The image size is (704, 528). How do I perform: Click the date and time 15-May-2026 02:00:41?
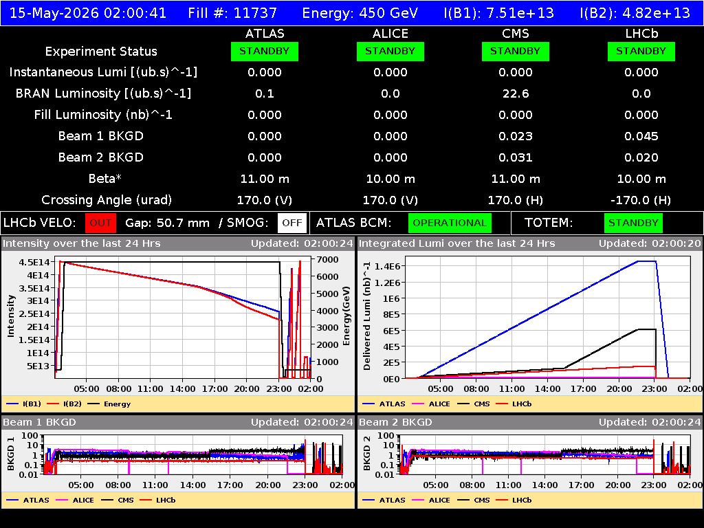pyautogui.click(x=88, y=13)
